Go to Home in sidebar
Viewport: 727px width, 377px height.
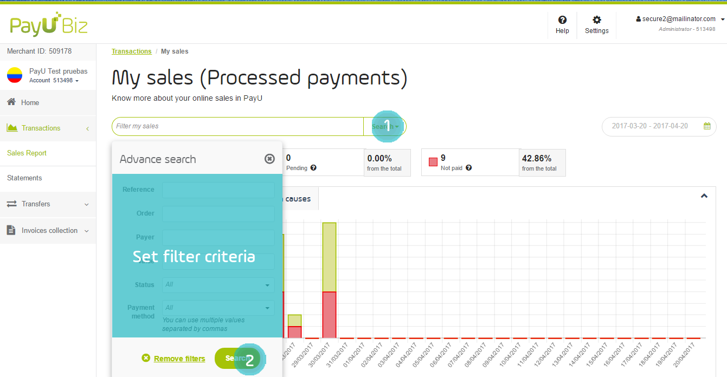tap(30, 102)
